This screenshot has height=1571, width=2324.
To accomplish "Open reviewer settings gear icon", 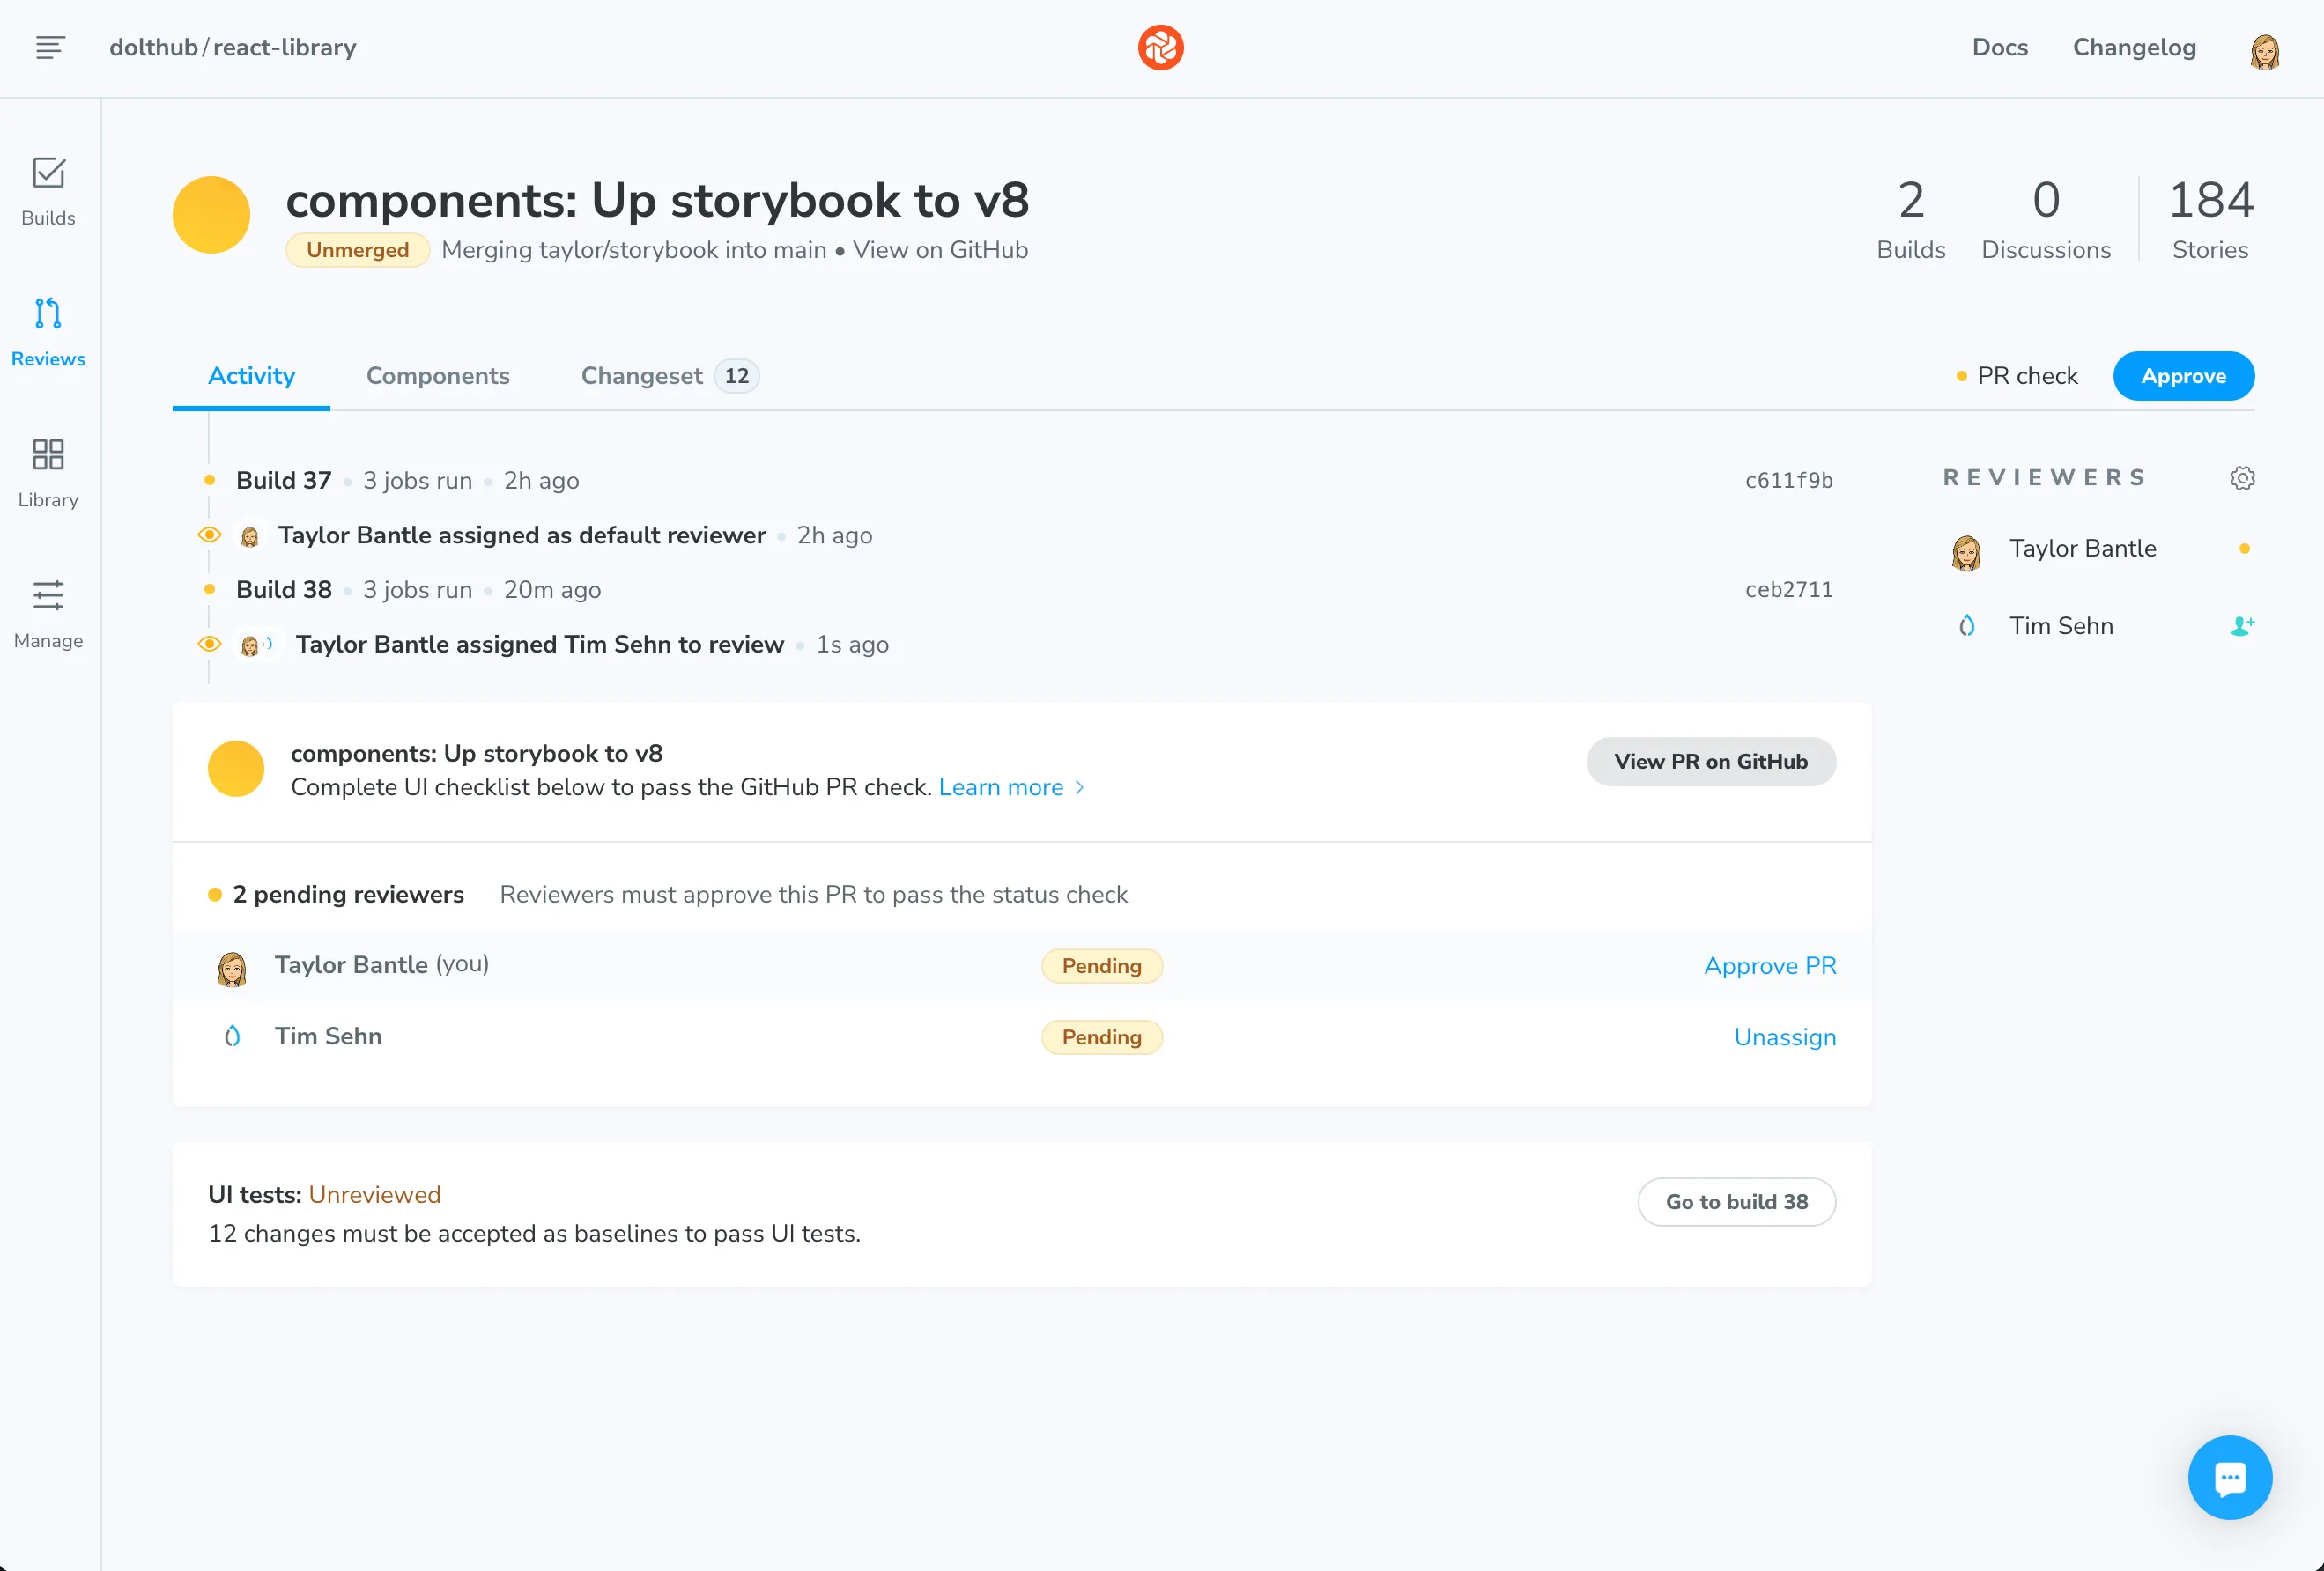I will click(x=2242, y=477).
